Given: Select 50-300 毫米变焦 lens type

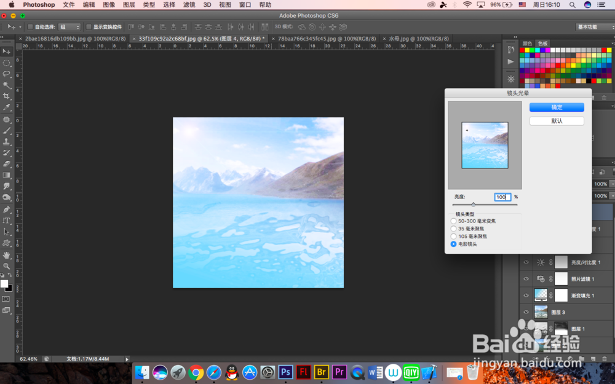Looking at the screenshot, I should [453, 221].
